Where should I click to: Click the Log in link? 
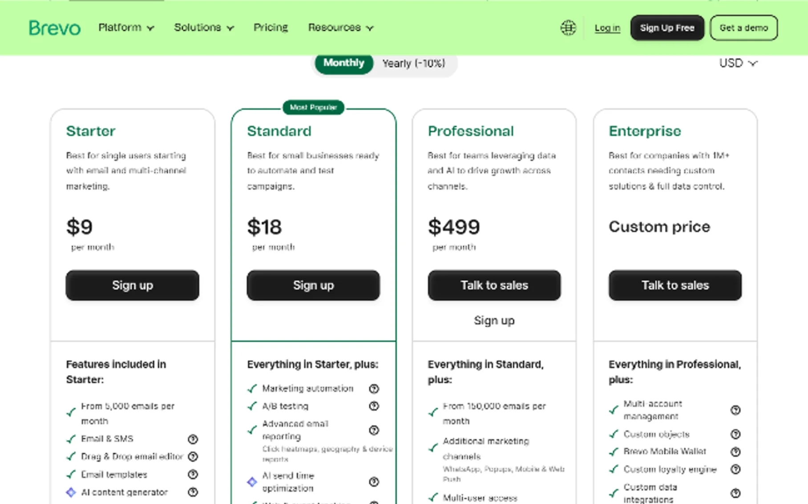click(607, 28)
